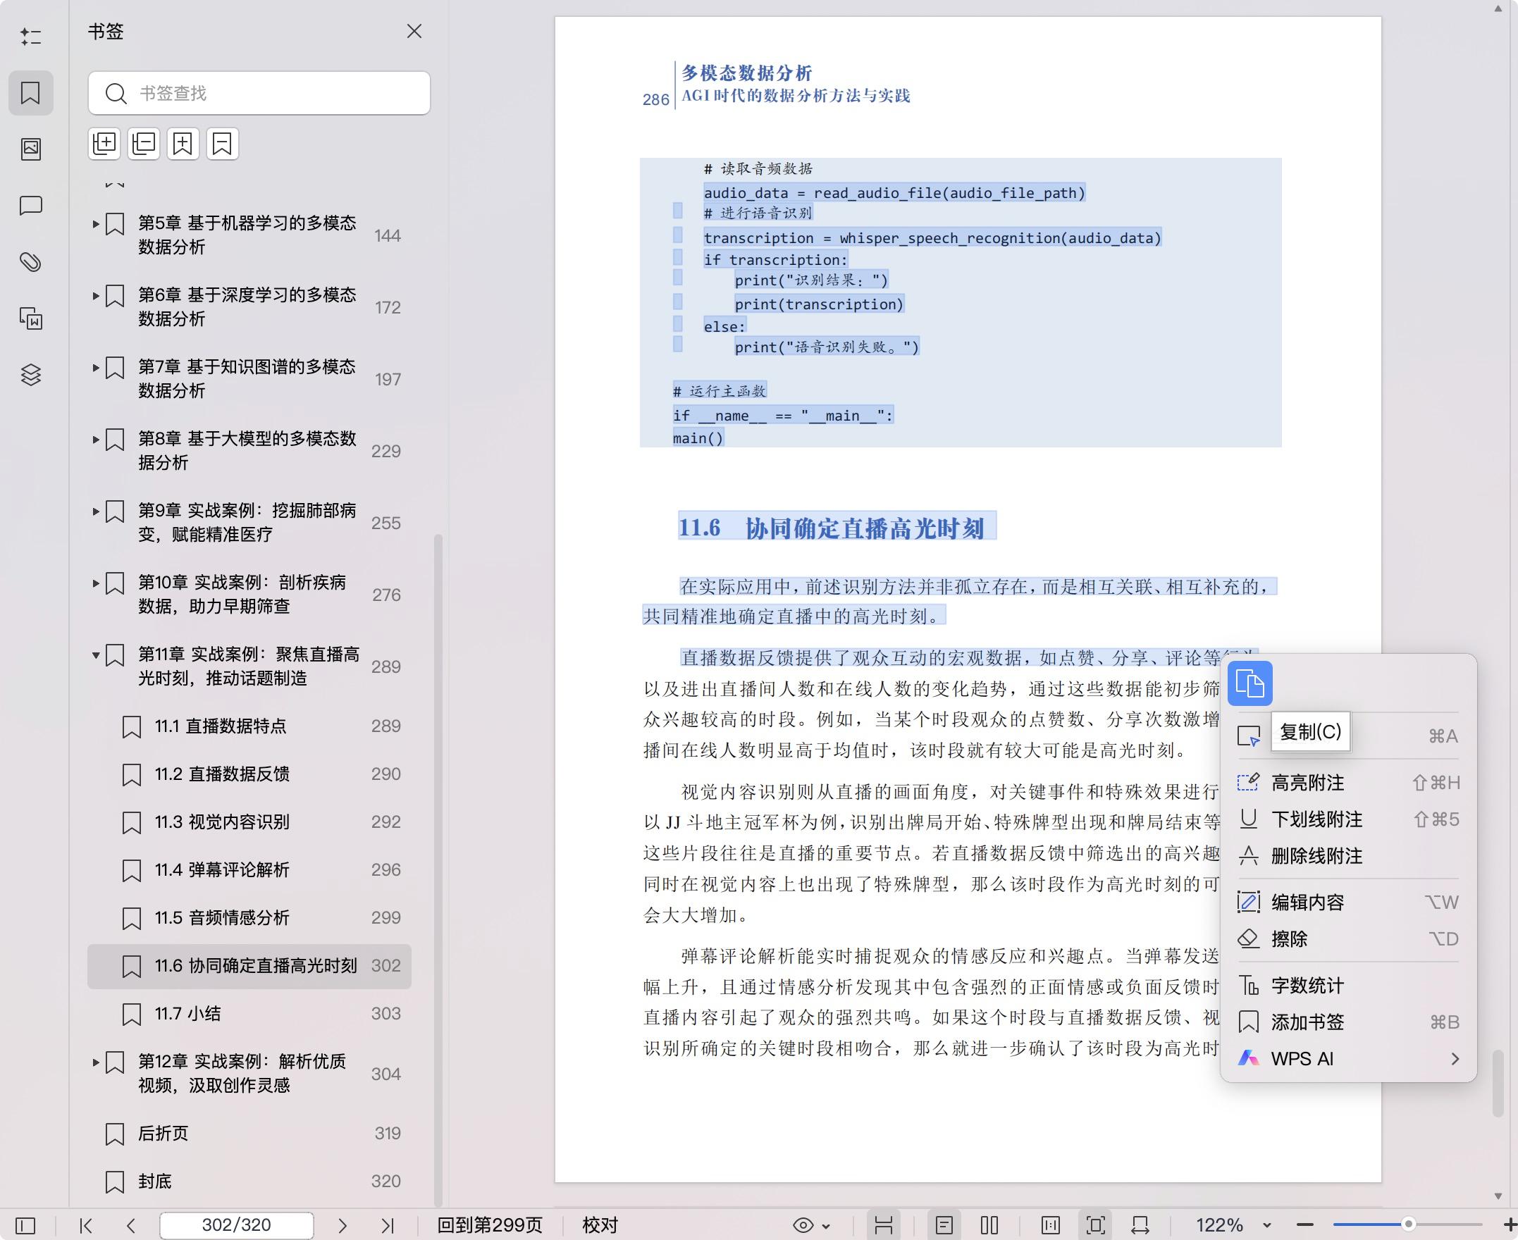This screenshot has height=1240, width=1518.
Task: Add a new bookmark with plus icon
Action: (x=183, y=144)
